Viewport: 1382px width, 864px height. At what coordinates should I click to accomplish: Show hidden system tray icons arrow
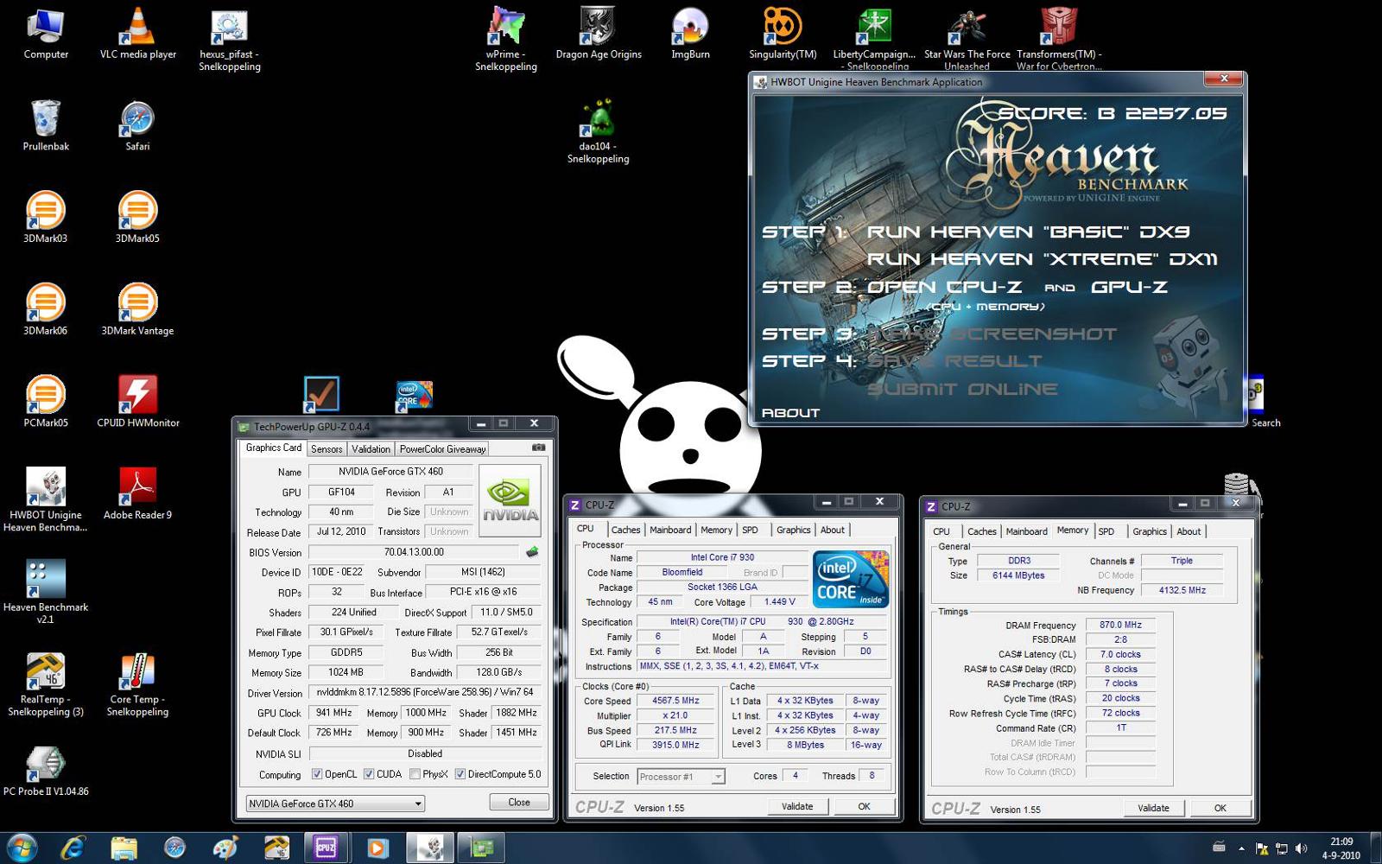[x=1241, y=848]
